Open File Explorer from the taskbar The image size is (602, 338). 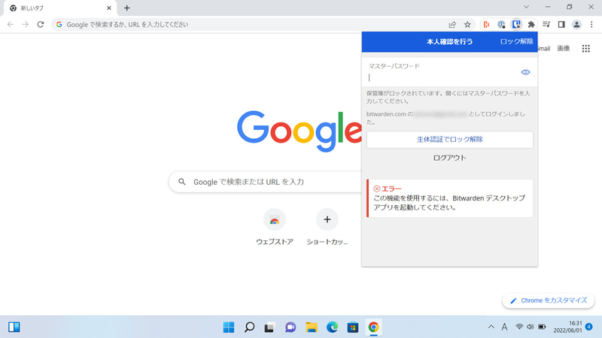pos(312,327)
